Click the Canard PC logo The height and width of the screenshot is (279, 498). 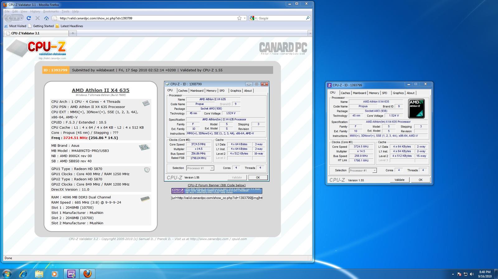[283, 48]
